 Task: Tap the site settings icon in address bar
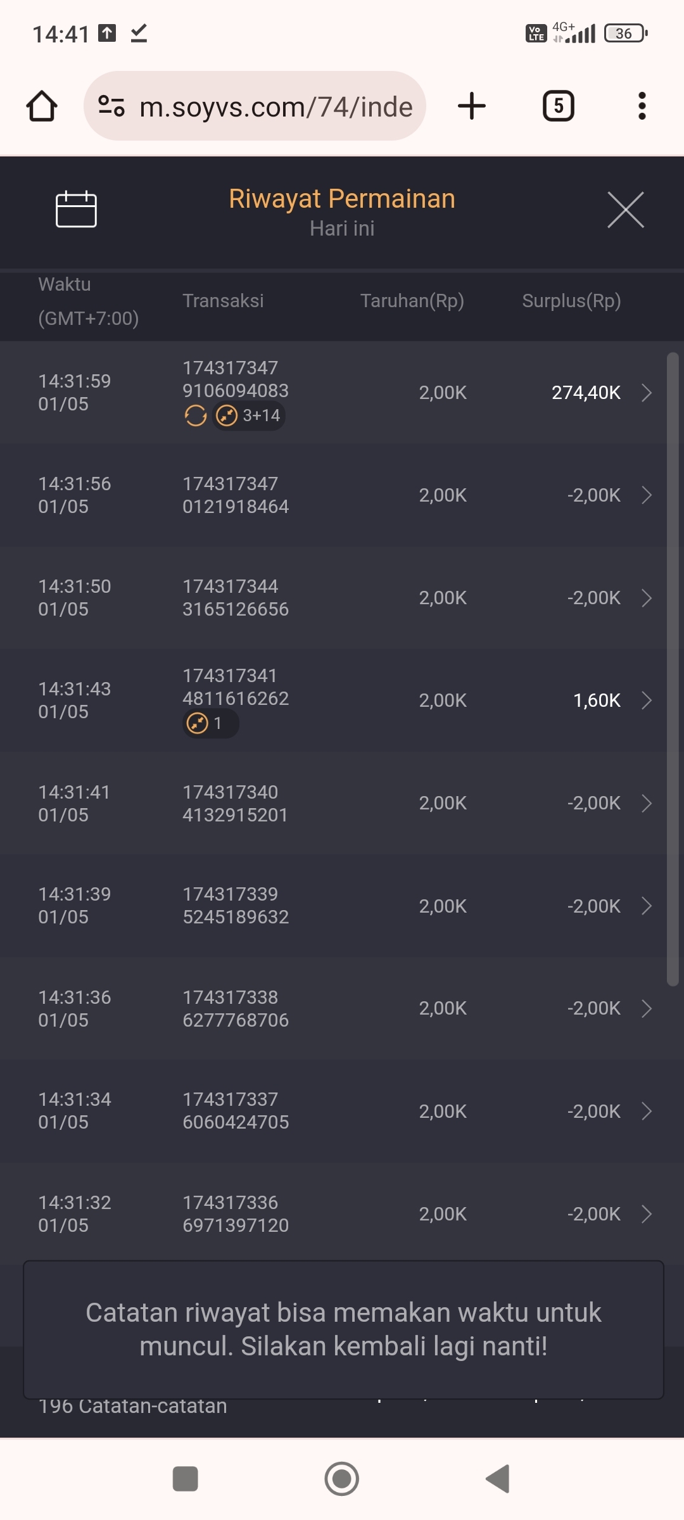(111, 106)
